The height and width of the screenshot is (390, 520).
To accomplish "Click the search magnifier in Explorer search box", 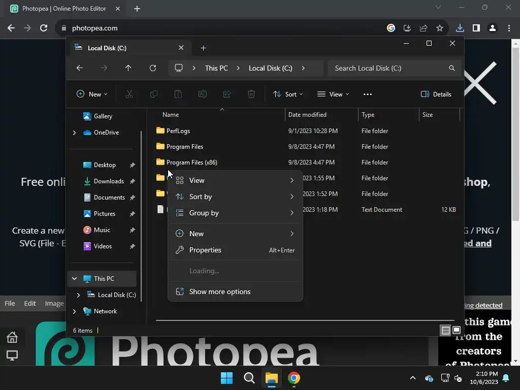I will 451,68.
